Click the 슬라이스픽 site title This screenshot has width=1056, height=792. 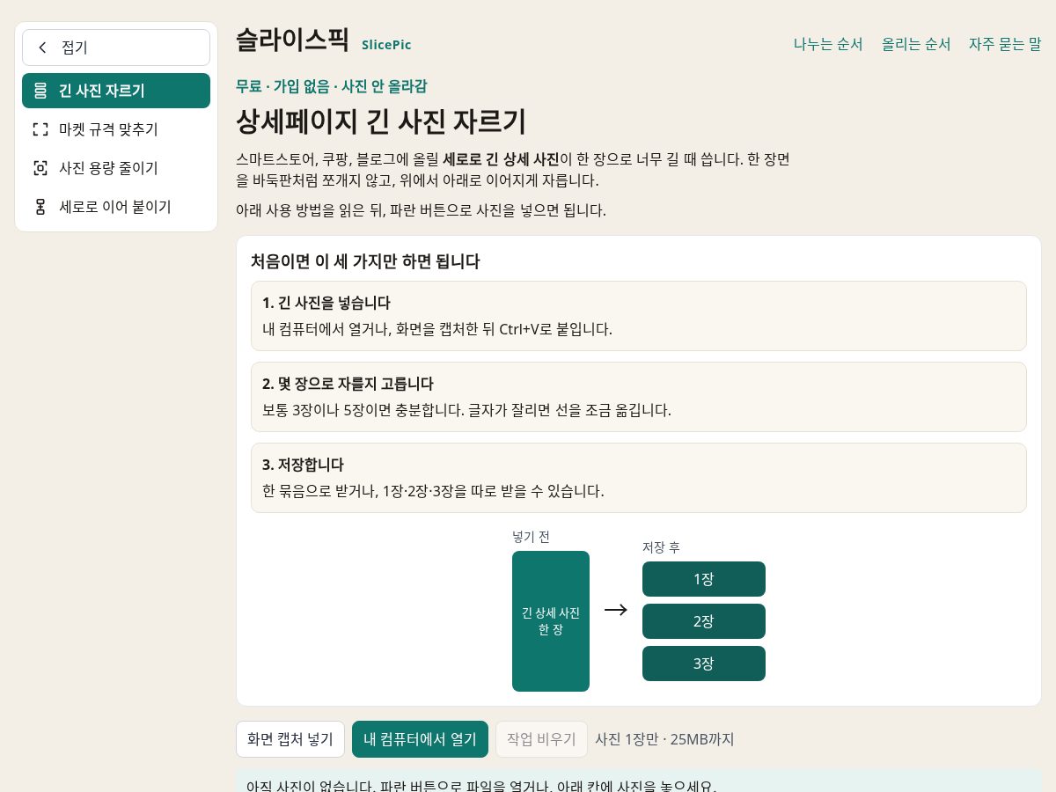(293, 40)
